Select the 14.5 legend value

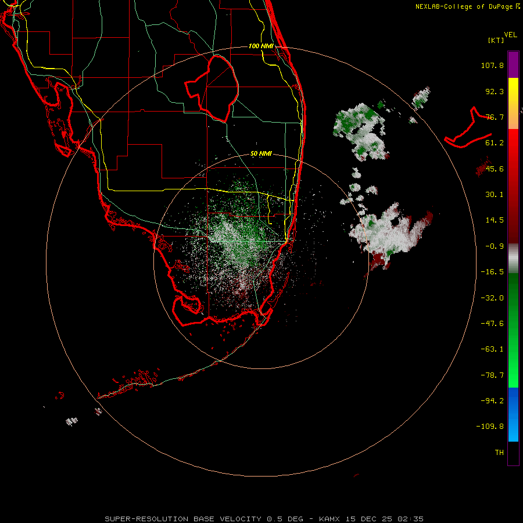(495, 220)
